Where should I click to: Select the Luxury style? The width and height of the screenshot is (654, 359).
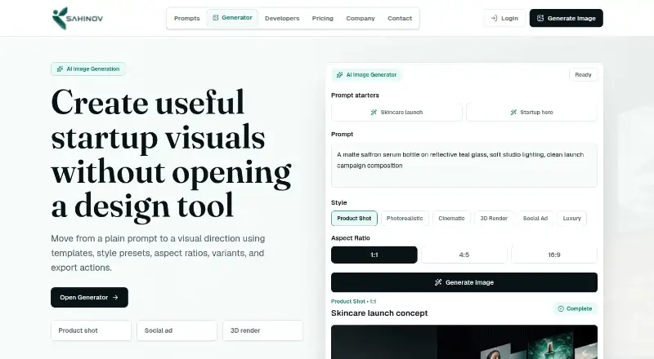click(571, 218)
